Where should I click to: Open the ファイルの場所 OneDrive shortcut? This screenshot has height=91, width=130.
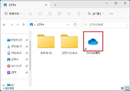pyautogui.click(x=93, y=43)
